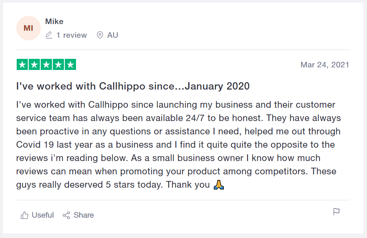Click the review body text paragraph
The width and height of the screenshot is (367, 238).
(178, 145)
